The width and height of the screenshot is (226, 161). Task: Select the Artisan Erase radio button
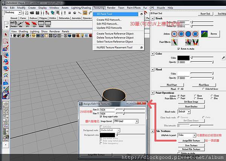[195, 96]
